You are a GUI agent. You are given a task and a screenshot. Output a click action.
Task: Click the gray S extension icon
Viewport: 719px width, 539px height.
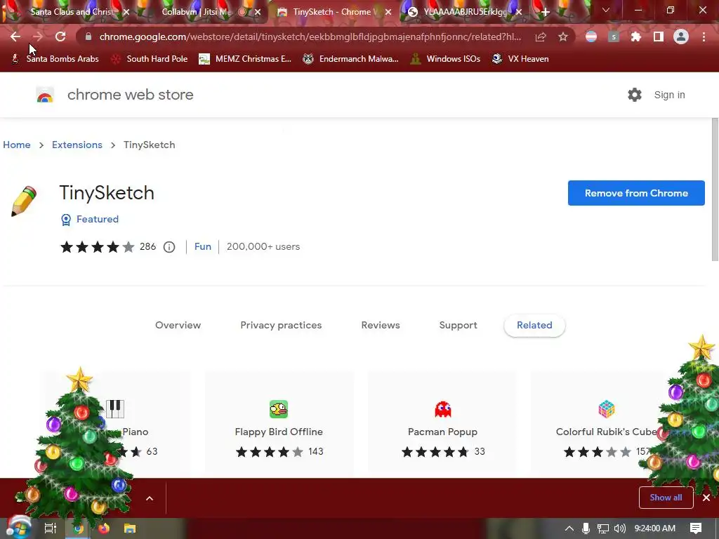coord(614,36)
